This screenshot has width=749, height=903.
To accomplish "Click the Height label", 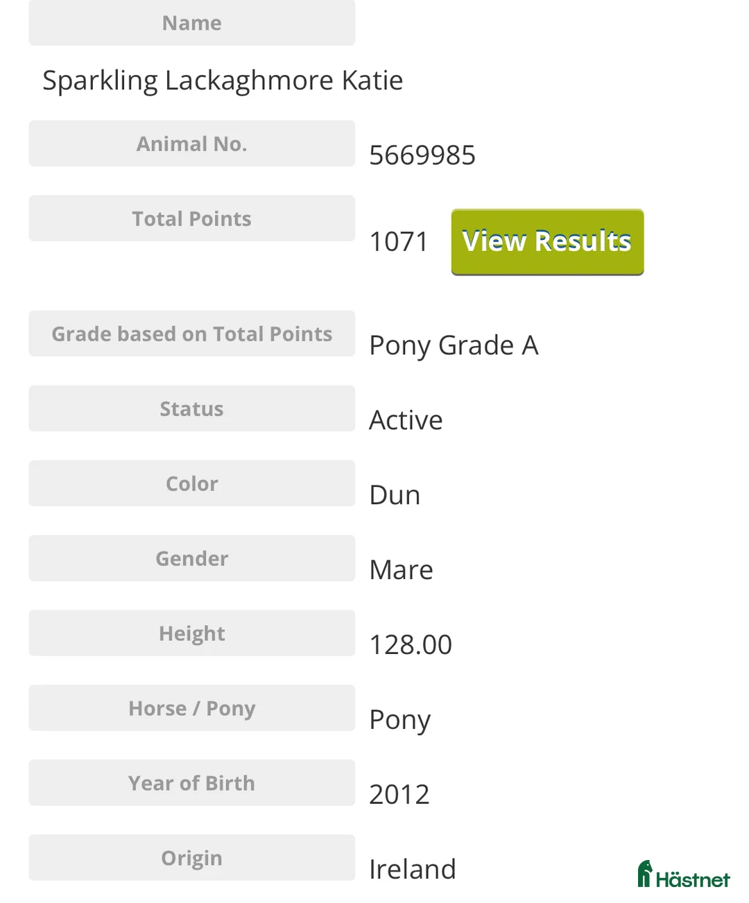I will pyautogui.click(x=191, y=633).
